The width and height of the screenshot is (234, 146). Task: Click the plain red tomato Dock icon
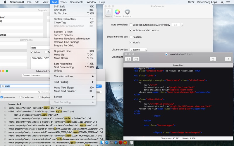121,143
